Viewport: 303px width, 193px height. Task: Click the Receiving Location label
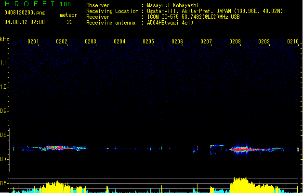point(112,11)
